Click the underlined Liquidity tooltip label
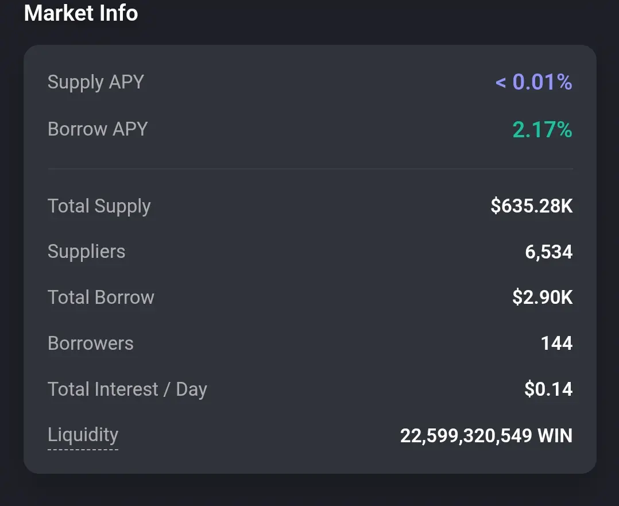 83,434
